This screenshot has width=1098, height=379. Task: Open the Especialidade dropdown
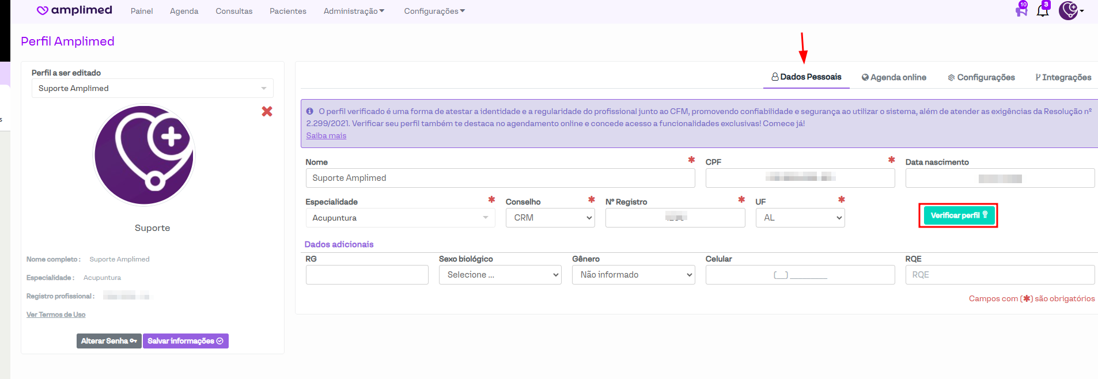(x=400, y=218)
